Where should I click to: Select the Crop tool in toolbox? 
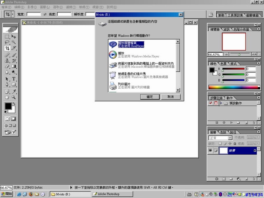tap(7, 48)
